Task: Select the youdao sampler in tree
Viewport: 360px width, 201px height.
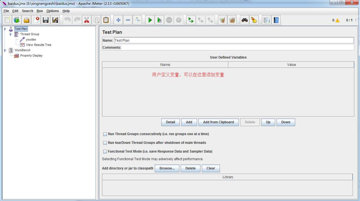Action: click(31, 39)
